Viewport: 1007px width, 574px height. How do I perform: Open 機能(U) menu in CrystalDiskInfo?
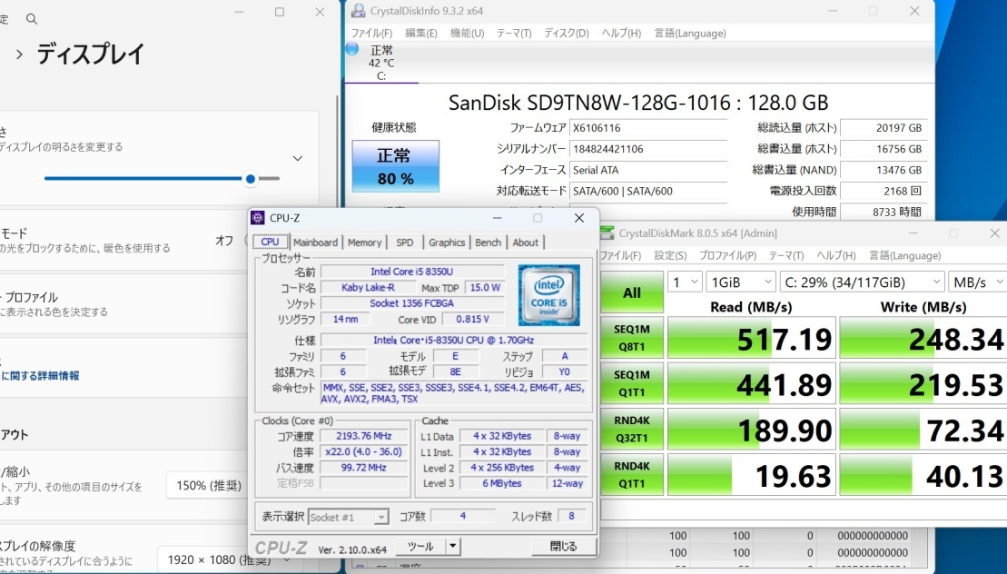[x=467, y=34]
